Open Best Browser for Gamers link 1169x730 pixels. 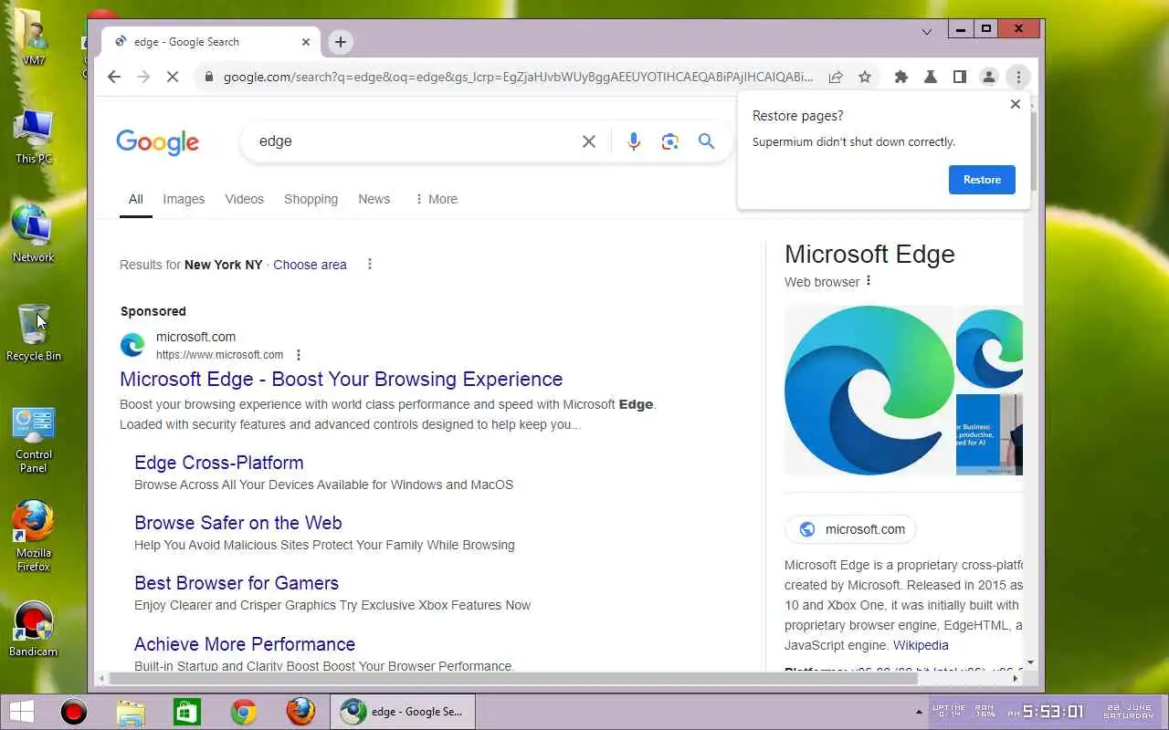(x=237, y=583)
